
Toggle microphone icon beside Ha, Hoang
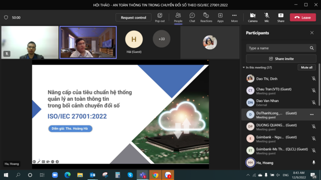coord(314,163)
